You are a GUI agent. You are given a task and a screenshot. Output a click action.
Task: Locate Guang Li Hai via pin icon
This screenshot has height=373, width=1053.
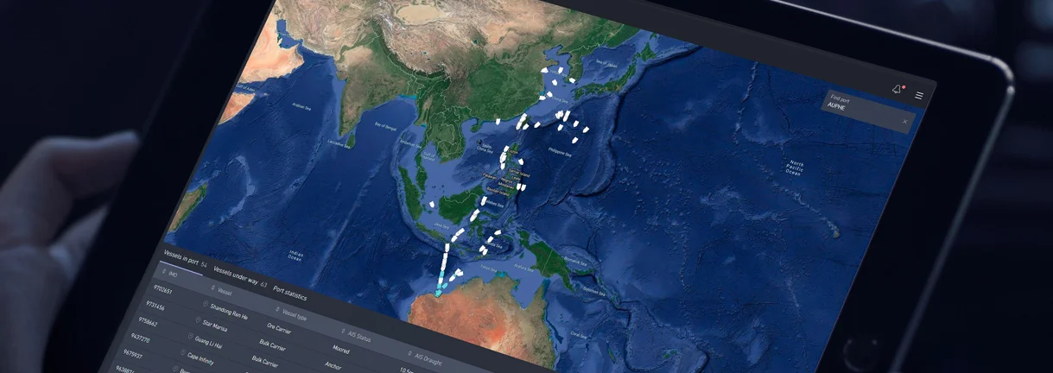191,336
